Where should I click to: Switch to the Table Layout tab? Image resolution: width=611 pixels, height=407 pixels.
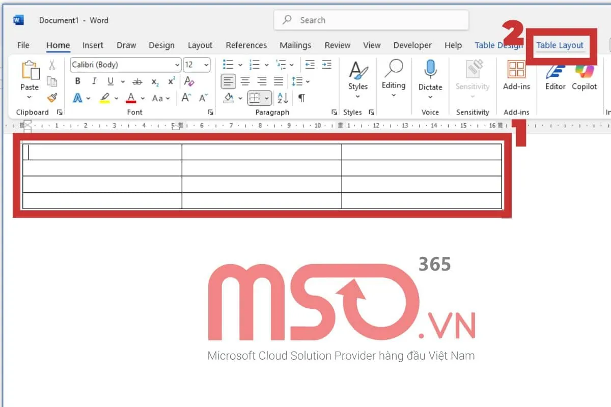click(560, 45)
